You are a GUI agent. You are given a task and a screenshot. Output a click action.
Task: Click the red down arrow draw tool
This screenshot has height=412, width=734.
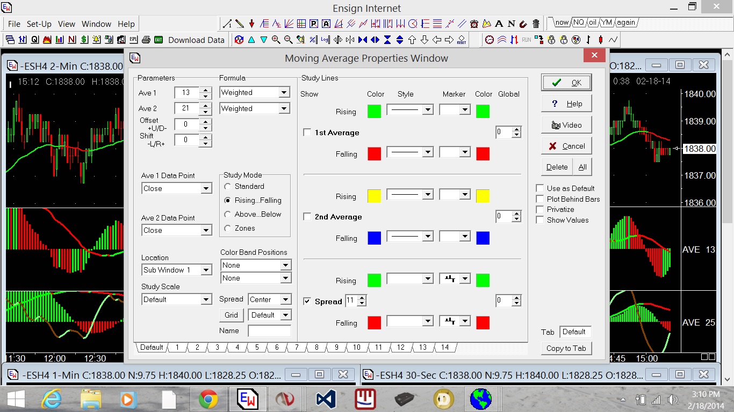tap(251, 24)
